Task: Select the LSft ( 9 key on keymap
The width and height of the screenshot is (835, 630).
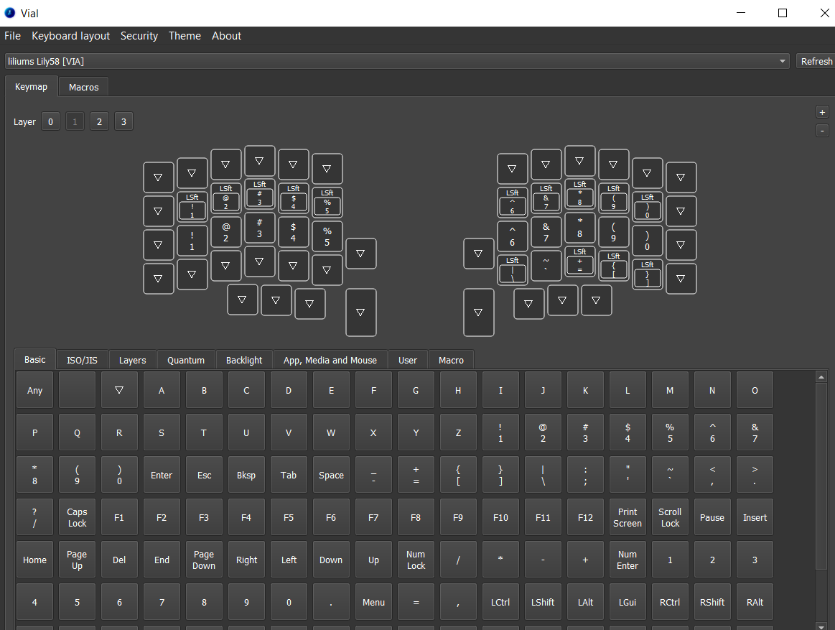Action: [613, 198]
